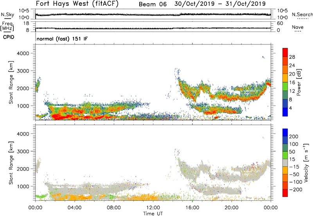Click the '18' frequency axis value
The image size is (313, 216).
26,23
